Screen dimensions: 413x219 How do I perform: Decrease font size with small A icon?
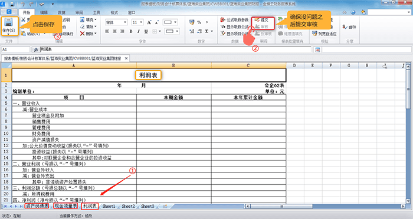[157, 22]
